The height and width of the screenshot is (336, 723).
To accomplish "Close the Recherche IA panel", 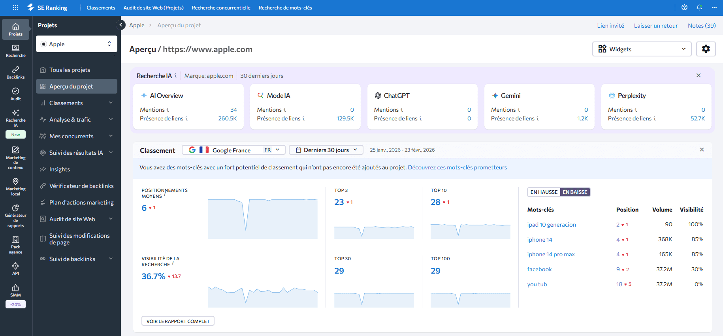I will [699, 75].
